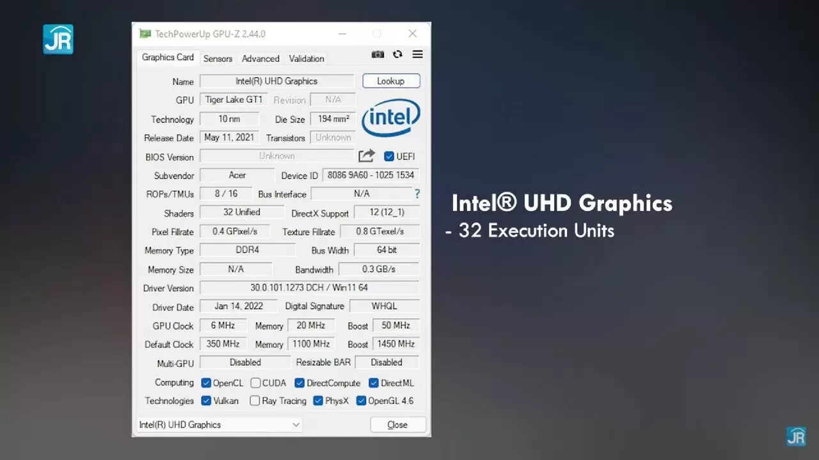Toggle the Vulkan checkbox
This screenshot has height=460, width=819.
pyautogui.click(x=206, y=401)
